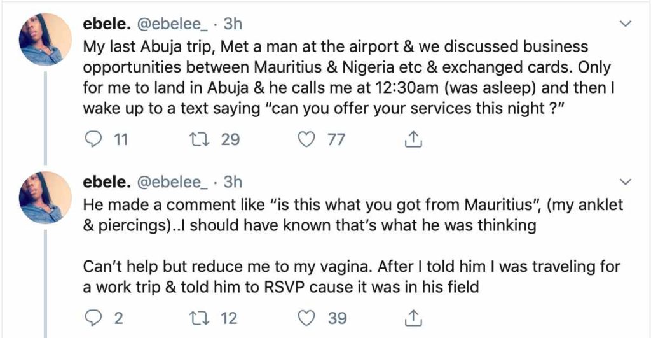Click the 39 likes count
The width and height of the screenshot is (651, 338).
pos(337,316)
